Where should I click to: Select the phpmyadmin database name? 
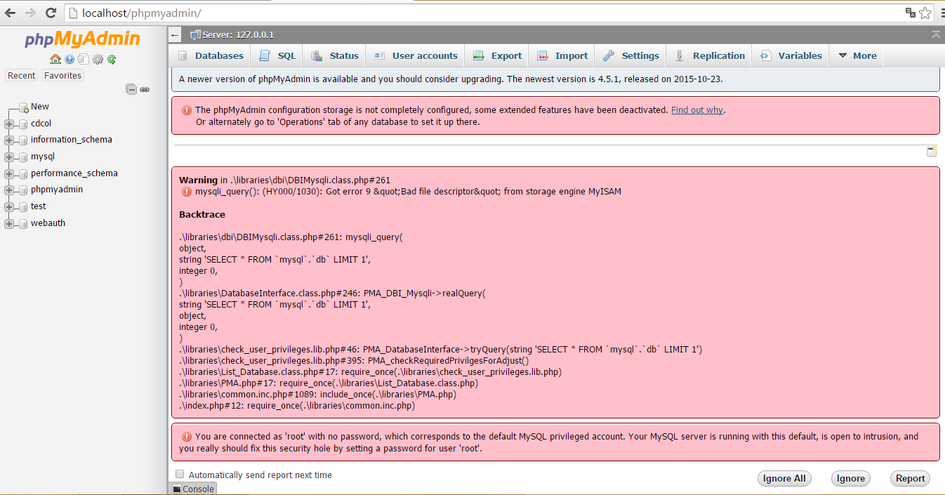point(57,190)
